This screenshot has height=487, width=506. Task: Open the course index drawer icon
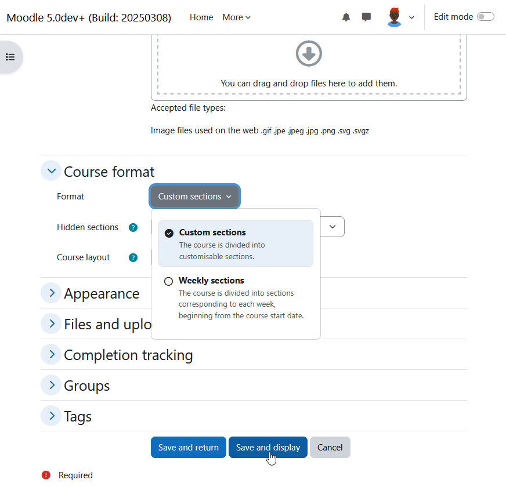(x=10, y=57)
